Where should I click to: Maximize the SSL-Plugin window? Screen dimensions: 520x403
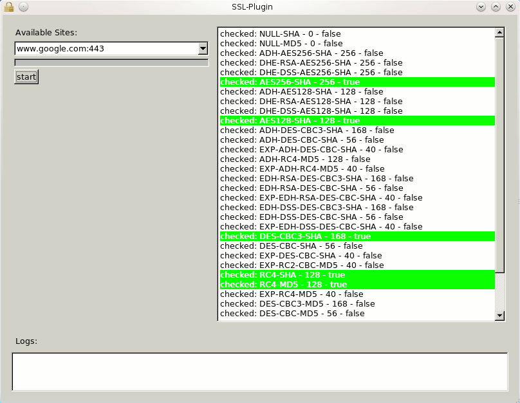point(496,6)
